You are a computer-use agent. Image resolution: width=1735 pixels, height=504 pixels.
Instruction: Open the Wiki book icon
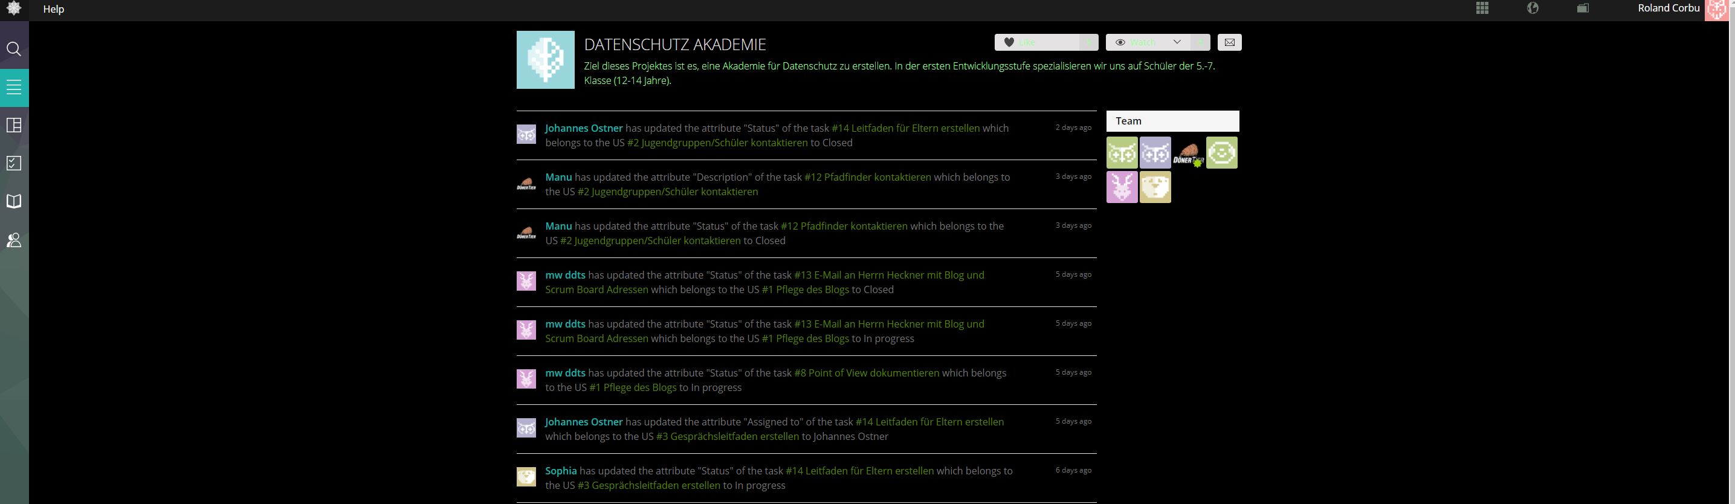click(x=14, y=201)
